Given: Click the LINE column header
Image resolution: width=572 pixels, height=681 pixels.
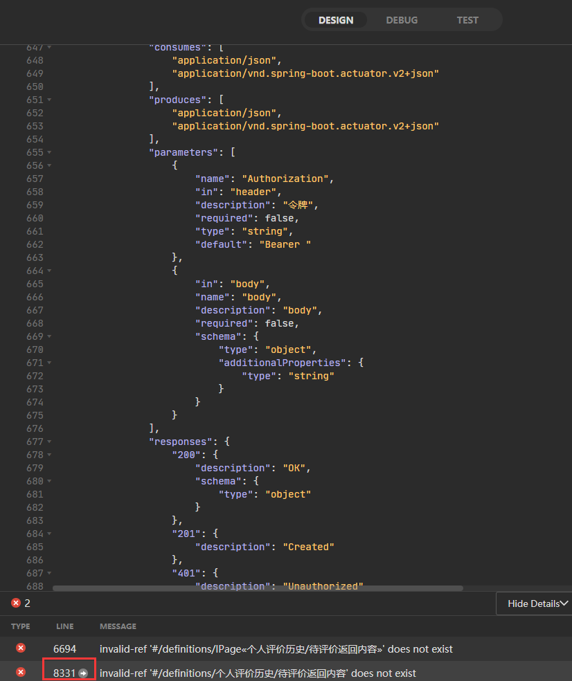Looking at the screenshot, I should coord(65,626).
